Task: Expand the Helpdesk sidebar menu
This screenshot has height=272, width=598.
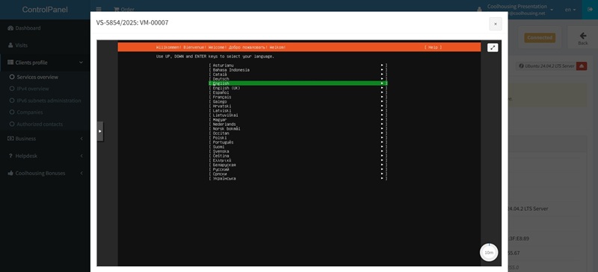Action: coord(45,156)
